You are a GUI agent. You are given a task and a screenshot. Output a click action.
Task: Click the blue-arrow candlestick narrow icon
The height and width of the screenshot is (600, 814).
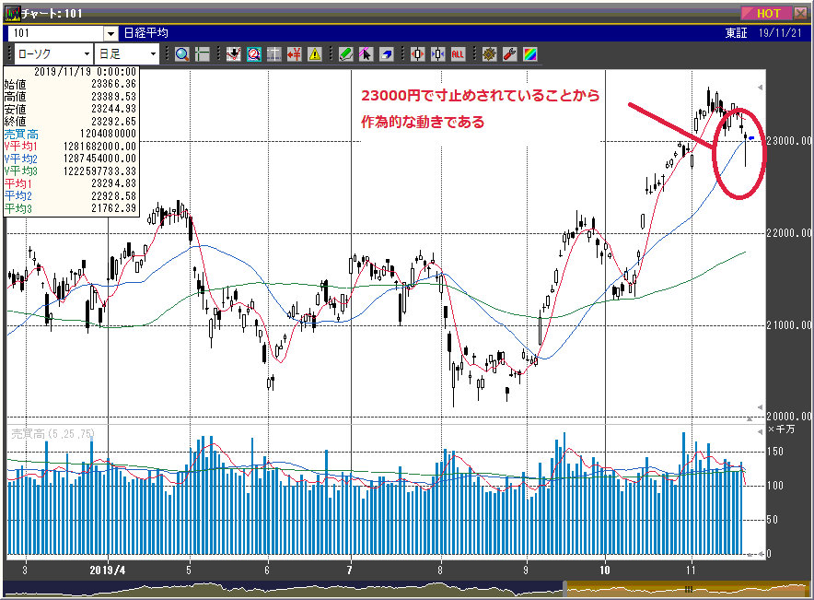click(x=437, y=54)
